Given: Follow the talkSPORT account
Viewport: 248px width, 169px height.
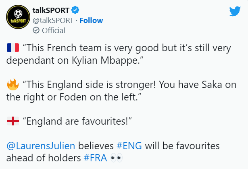Looking at the screenshot, I should tap(91, 21).
